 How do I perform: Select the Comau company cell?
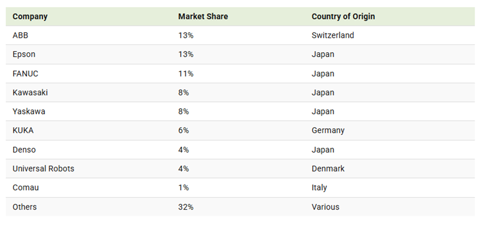coord(26,187)
